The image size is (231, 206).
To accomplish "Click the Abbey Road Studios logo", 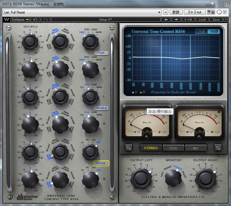I will click(27, 197).
